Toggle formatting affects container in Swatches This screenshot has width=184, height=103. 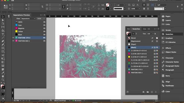click(x=133, y=34)
